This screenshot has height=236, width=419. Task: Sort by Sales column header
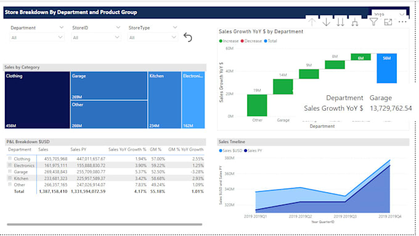(x=43, y=149)
